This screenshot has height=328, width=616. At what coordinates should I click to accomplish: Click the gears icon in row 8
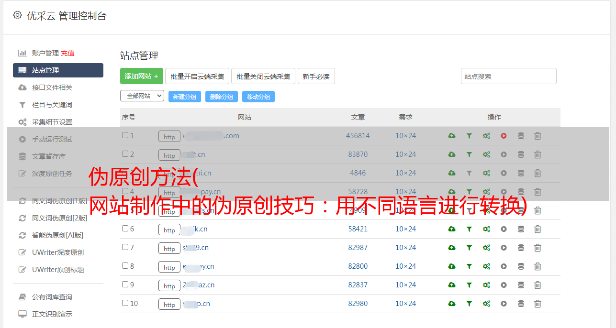point(486,266)
